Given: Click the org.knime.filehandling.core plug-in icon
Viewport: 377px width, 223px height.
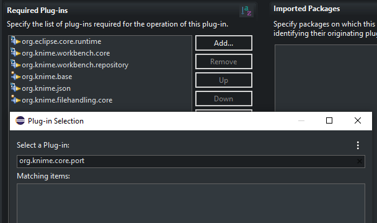Looking at the screenshot, I should pyautogui.click(x=16, y=99).
